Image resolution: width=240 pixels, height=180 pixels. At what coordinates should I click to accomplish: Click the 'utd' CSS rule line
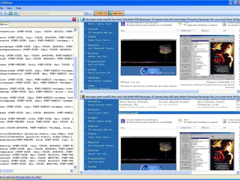[37, 128]
